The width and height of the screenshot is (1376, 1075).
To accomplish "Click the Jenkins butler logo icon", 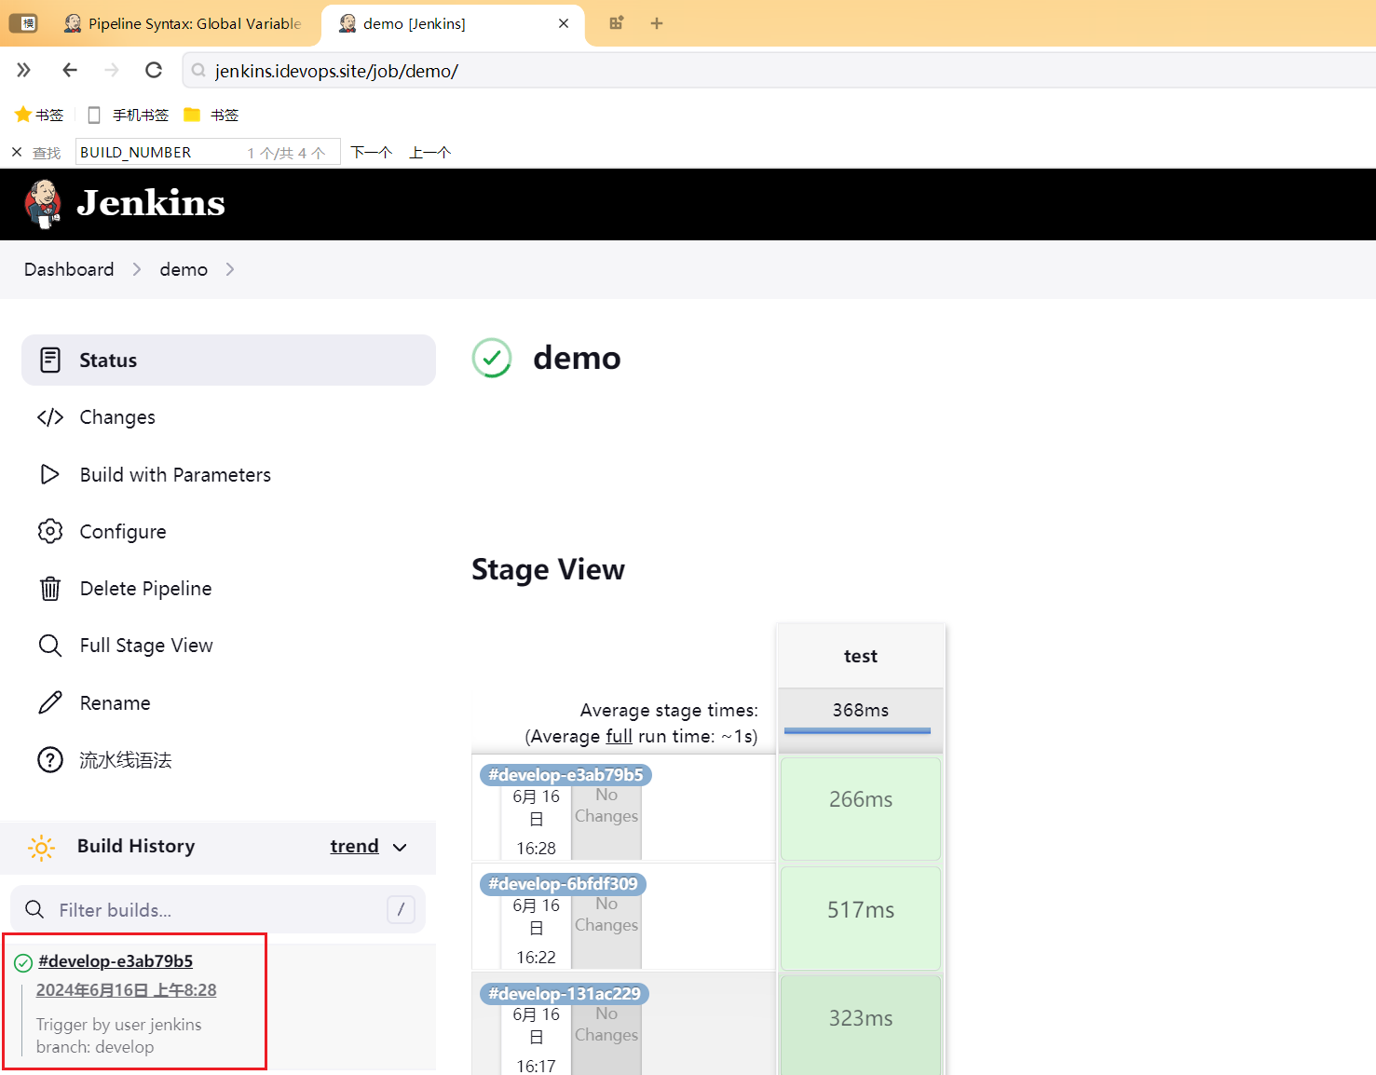I will [43, 204].
